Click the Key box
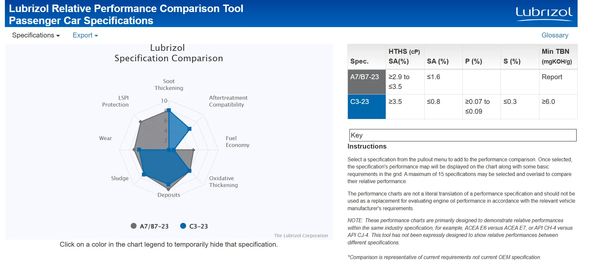The height and width of the screenshot is (261, 589). pos(463,135)
